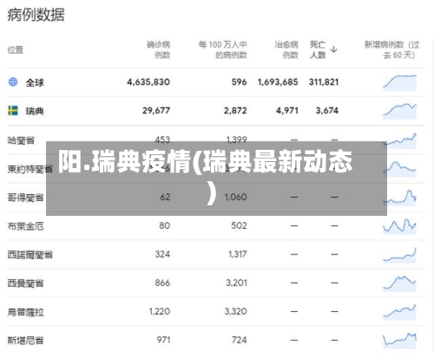The width and height of the screenshot is (434, 358).
Task: Click 烏普薩拉 confirmed cases value 1,220
Action: [160, 311]
